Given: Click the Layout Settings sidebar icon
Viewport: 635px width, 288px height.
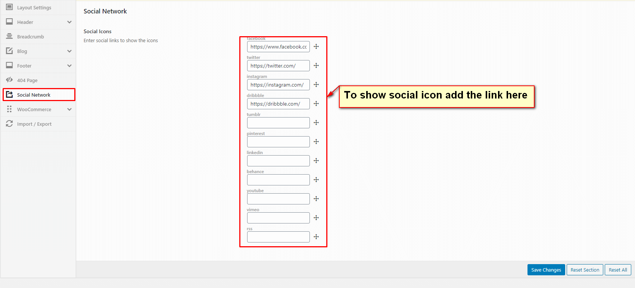Looking at the screenshot, I should 9,7.
